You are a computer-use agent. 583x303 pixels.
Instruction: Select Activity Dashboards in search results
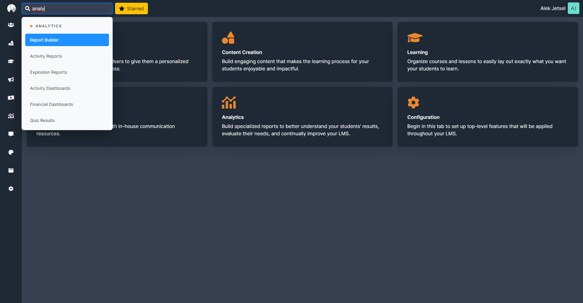click(67, 88)
